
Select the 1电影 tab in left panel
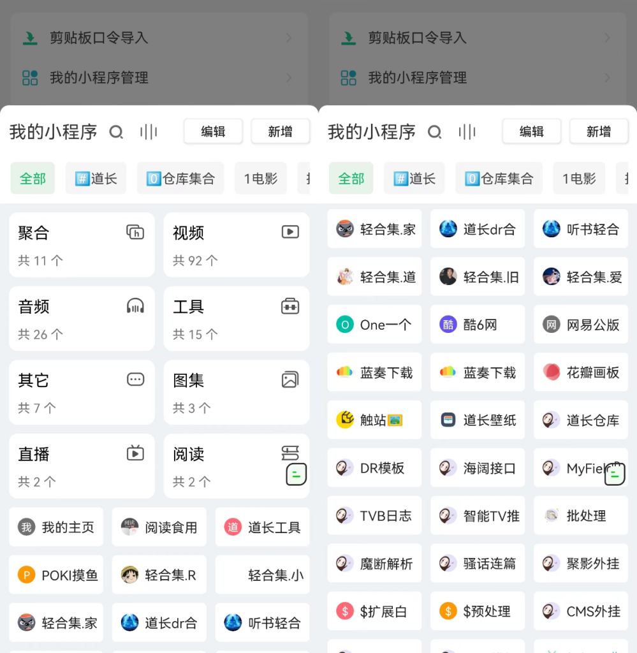[260, 179]
